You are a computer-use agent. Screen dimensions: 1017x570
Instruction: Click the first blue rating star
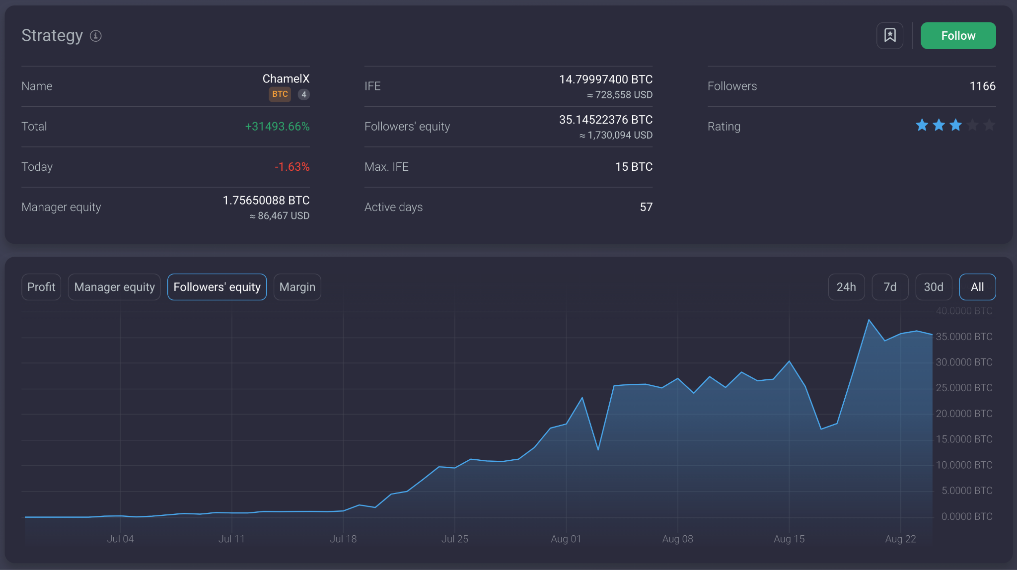(x=922, y=125)
